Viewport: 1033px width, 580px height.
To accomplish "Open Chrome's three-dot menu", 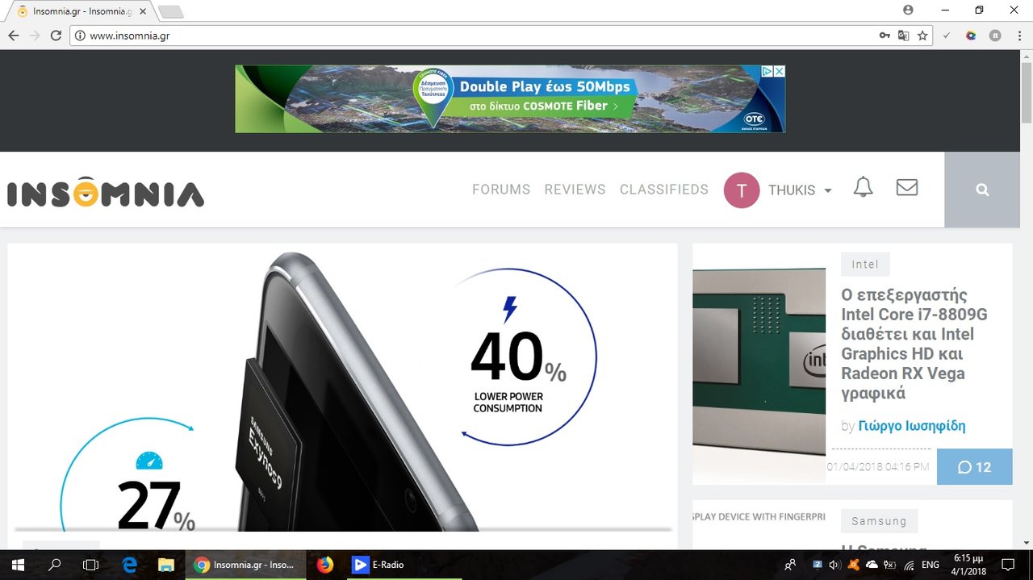I will click(x=1018, y=35).
